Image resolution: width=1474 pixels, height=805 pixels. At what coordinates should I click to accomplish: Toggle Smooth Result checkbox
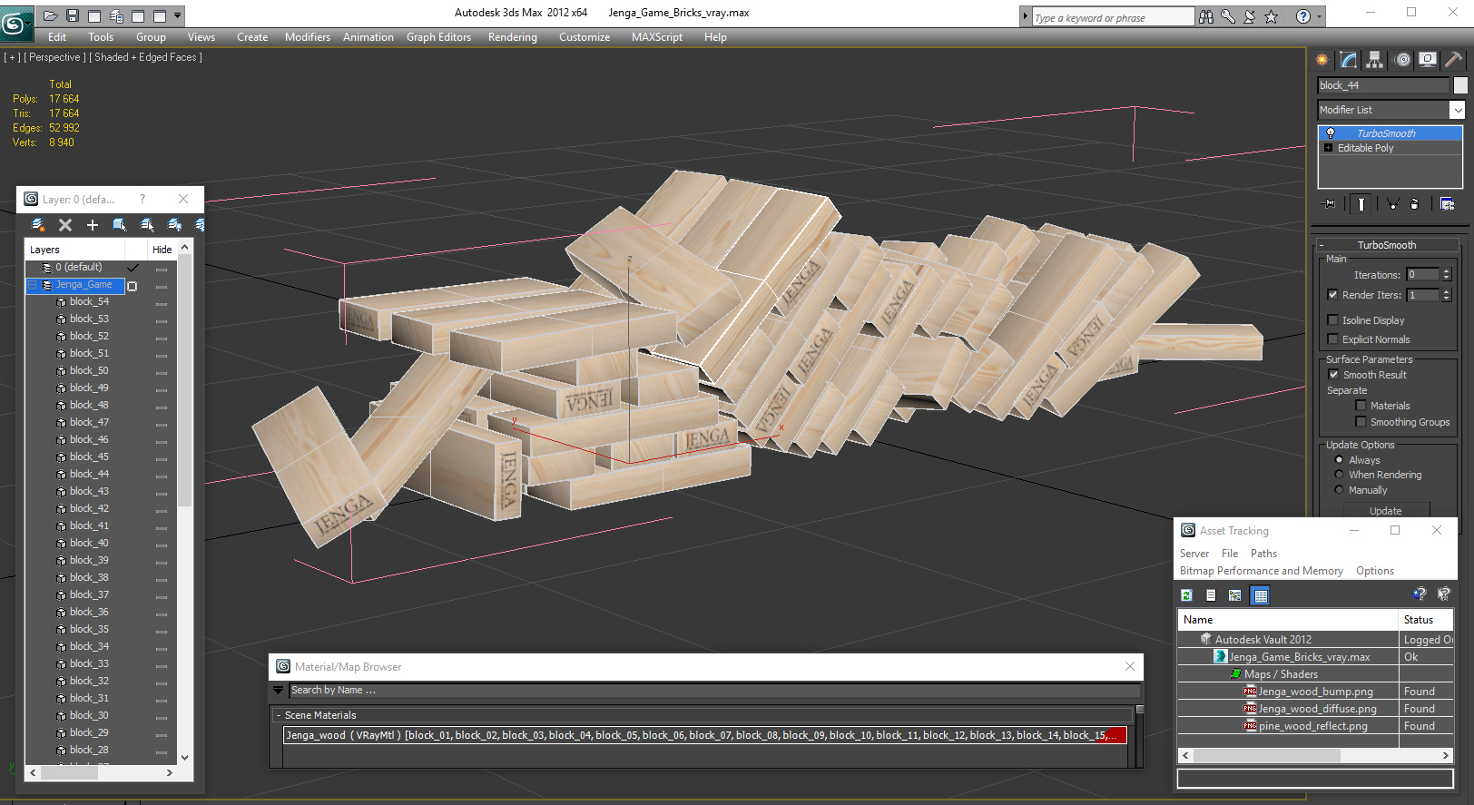[1333, 374]
